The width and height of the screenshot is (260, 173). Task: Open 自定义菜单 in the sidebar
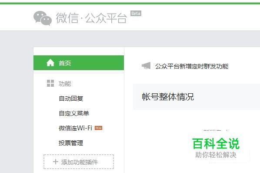74,113
